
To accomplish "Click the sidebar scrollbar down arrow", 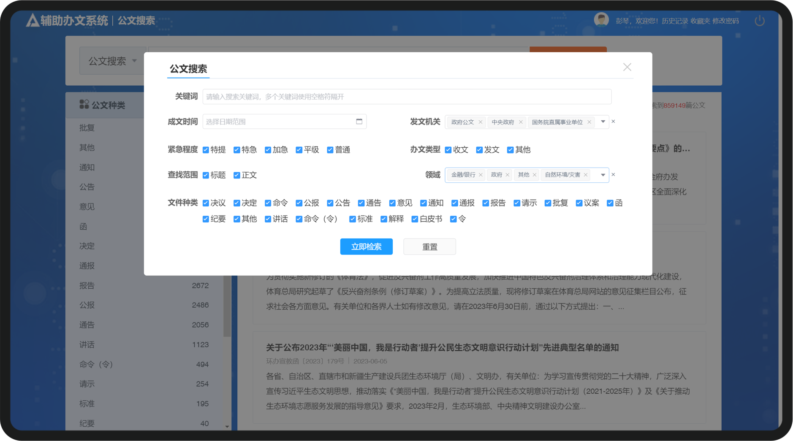I will [x=227, y=427].
